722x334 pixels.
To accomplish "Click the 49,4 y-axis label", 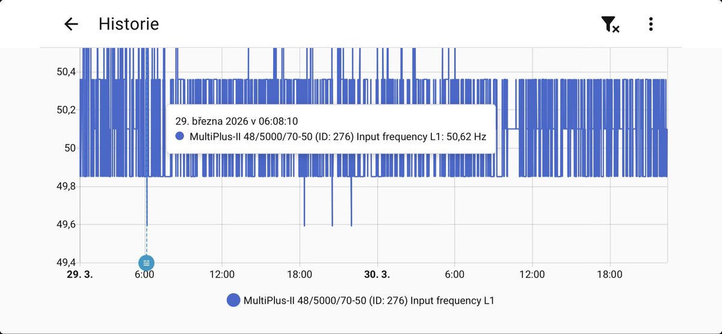I will pos(65,262).
